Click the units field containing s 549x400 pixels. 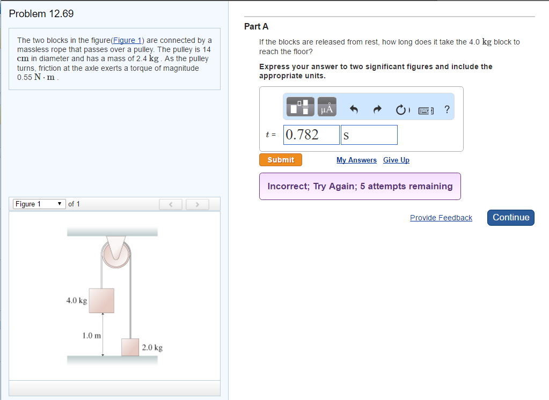(369, 134)
